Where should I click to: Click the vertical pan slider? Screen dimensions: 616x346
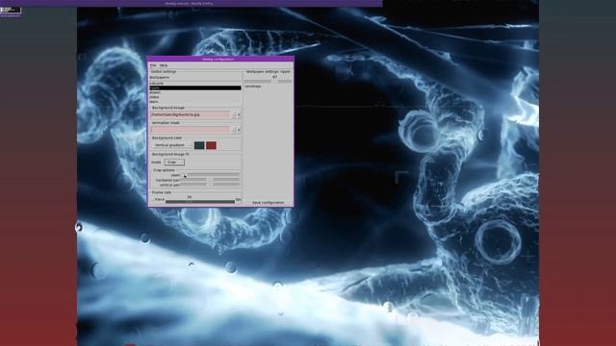(x=210, y=185)
